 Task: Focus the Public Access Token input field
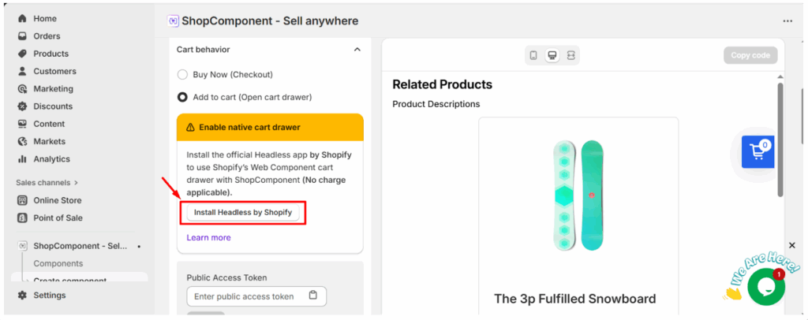(246, 296)
